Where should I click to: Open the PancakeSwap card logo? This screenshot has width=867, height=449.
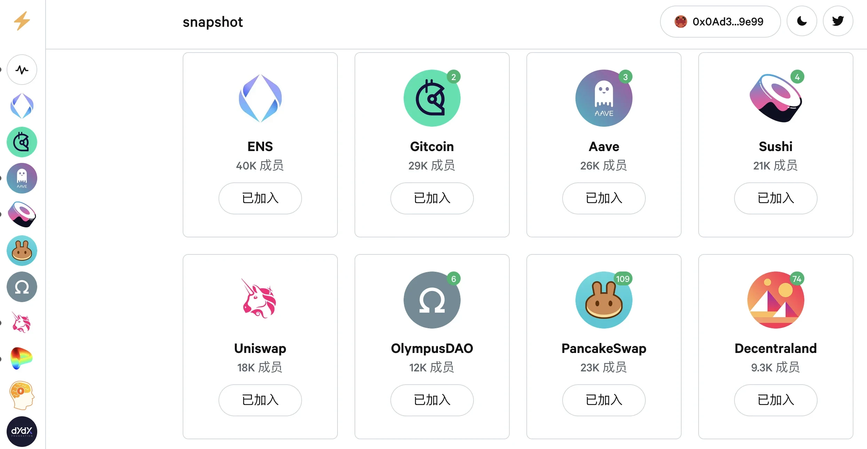pyautogui.click(x=604, y=300)
